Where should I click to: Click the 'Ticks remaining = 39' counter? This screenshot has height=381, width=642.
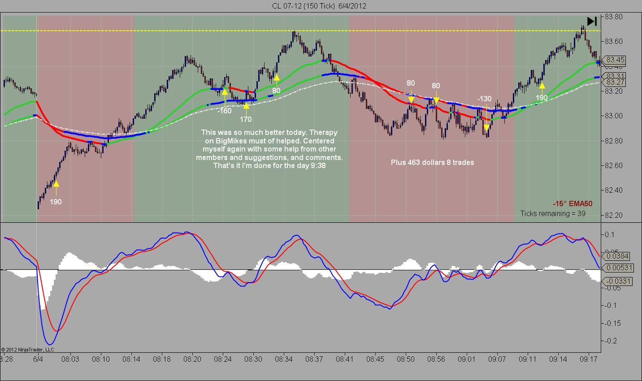click(x=553, y=213)
